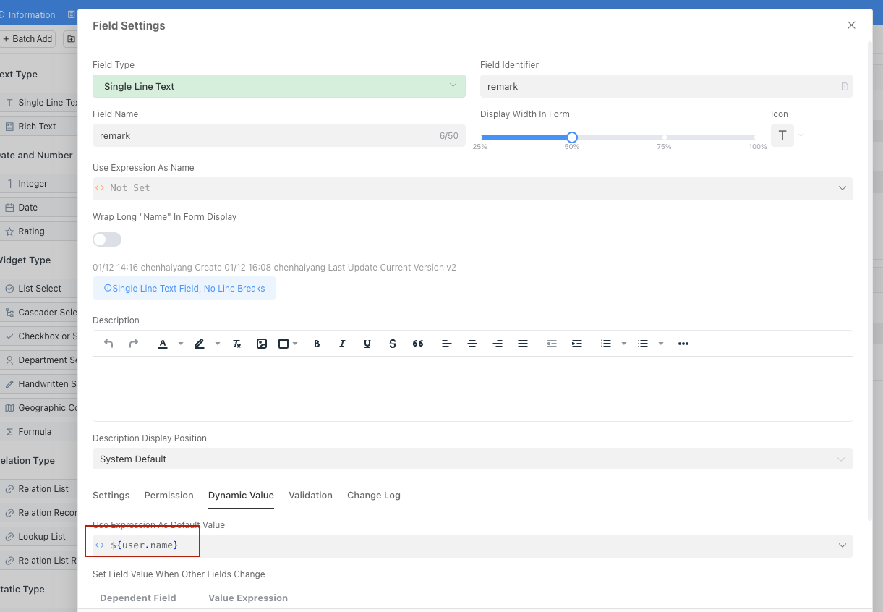Insert an image in the Description editor
This screenshot has height=612, width=883.
coord(262,344)
